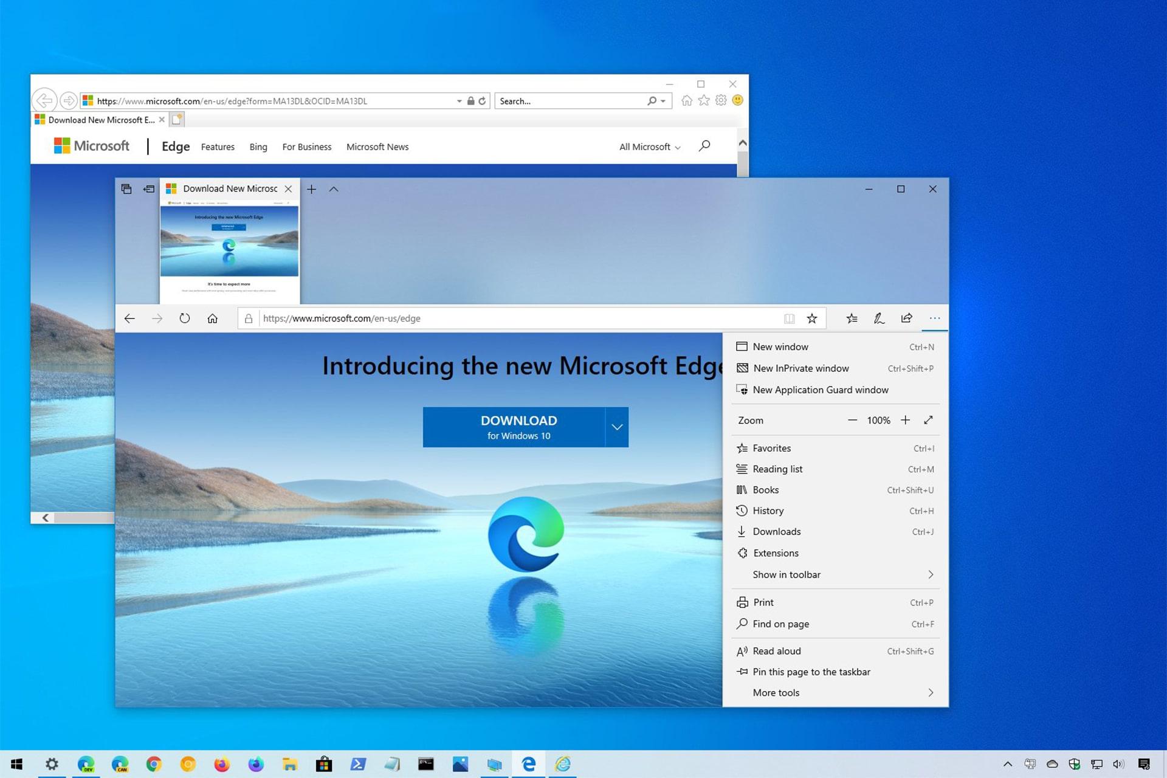Open All Microsoft dropdown in Internet Explorer
1167x778 pixels.
point(650,147)
